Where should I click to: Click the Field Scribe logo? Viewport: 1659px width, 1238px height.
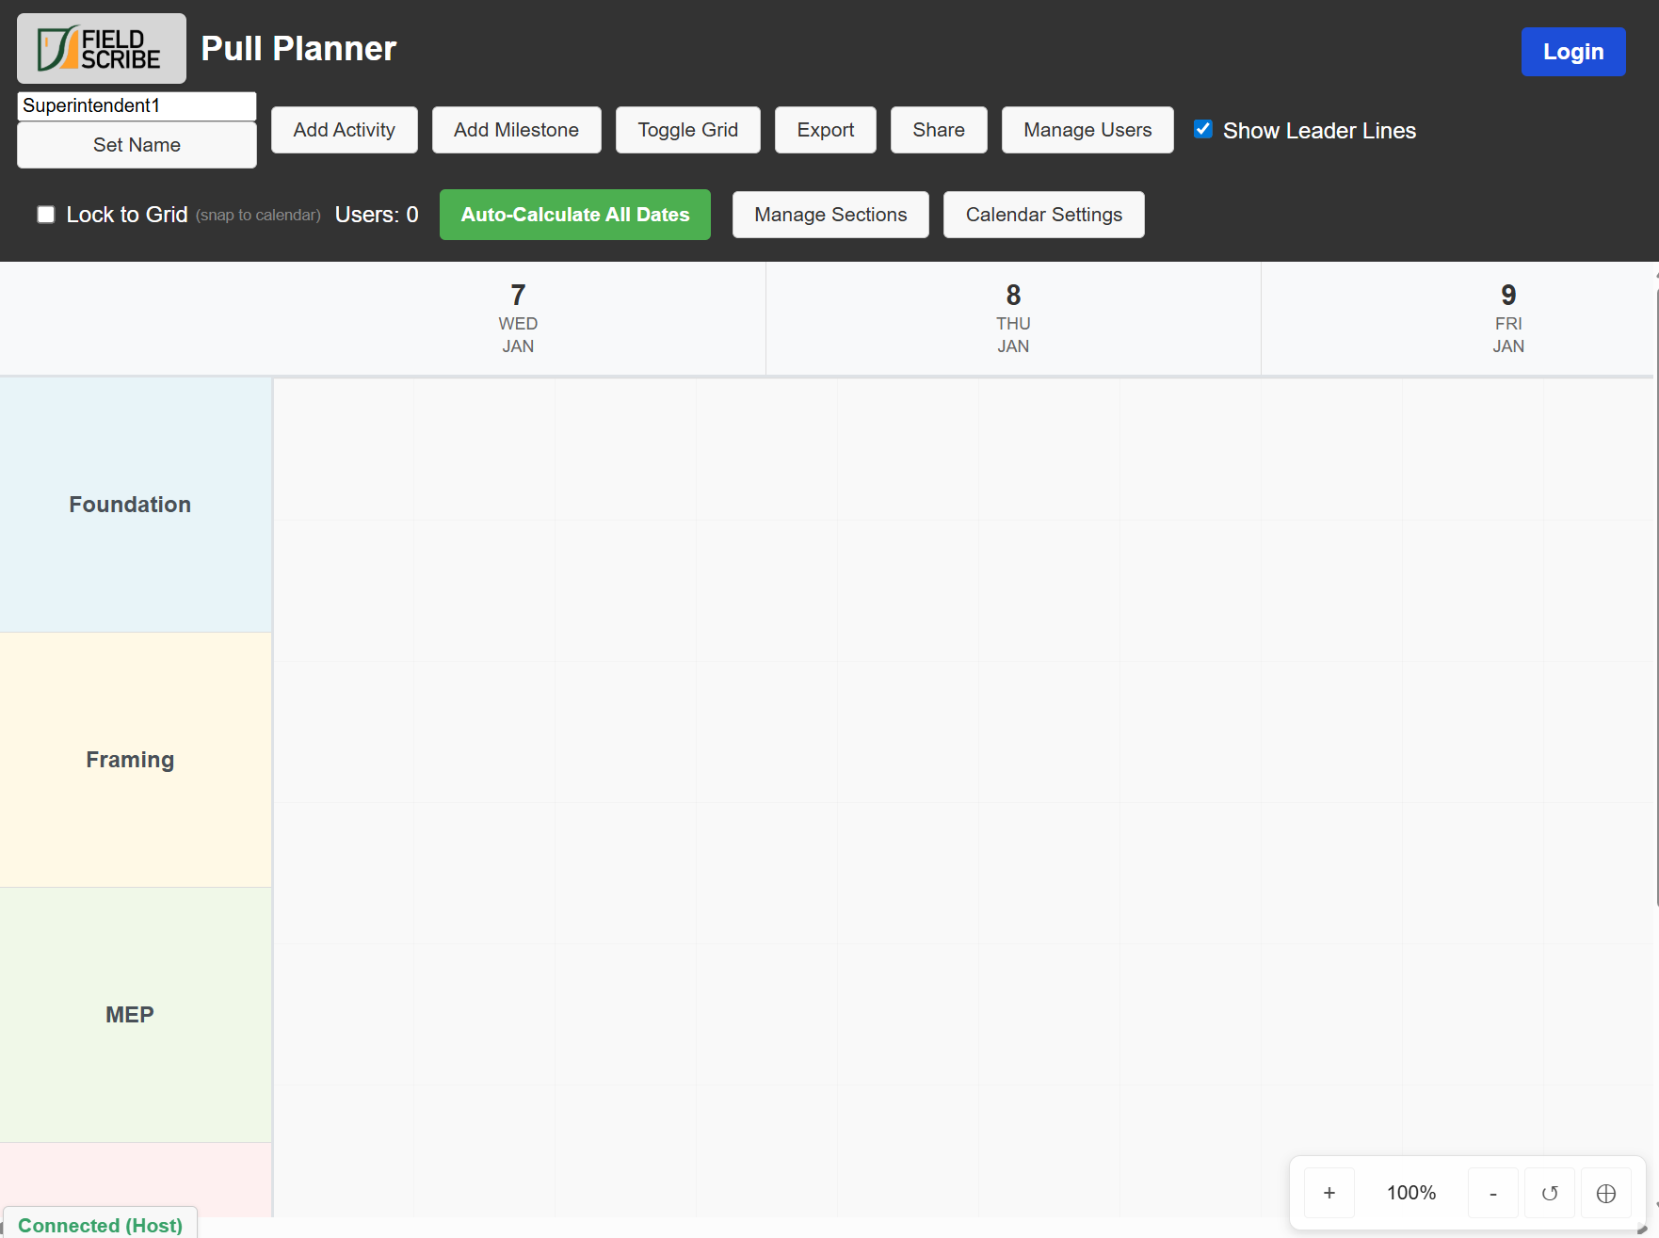click(x=101, y=49)
